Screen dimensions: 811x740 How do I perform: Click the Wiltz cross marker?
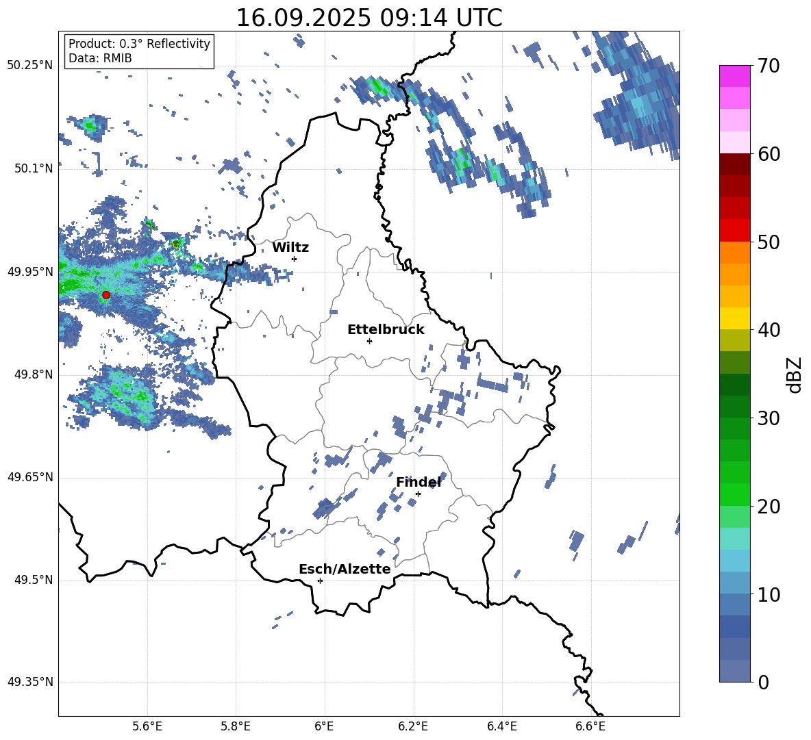click(295, 259)
